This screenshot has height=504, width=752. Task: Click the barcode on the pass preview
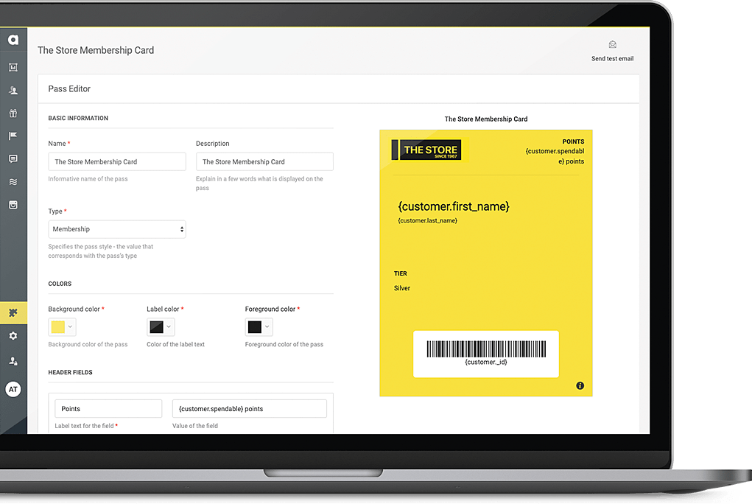pyautogui.click(x=486, y=349)
